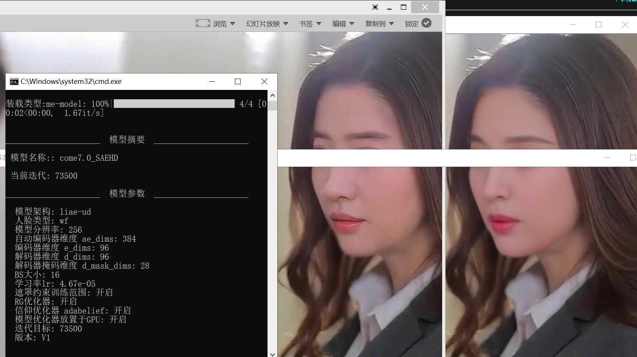
Task: Click the fullscreen icon in viewer title bar
Action: pos(375,7)
